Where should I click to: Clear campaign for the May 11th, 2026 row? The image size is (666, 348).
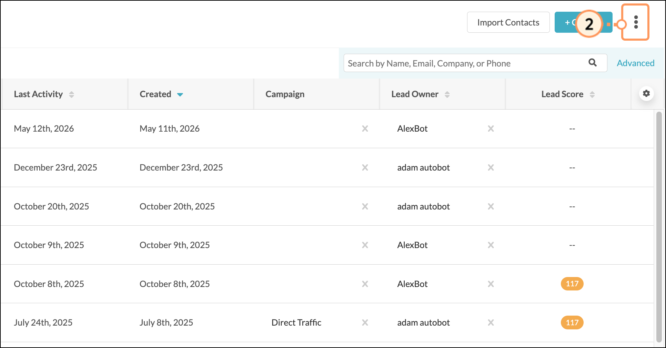pyautogui.click(x=365, y=129)
